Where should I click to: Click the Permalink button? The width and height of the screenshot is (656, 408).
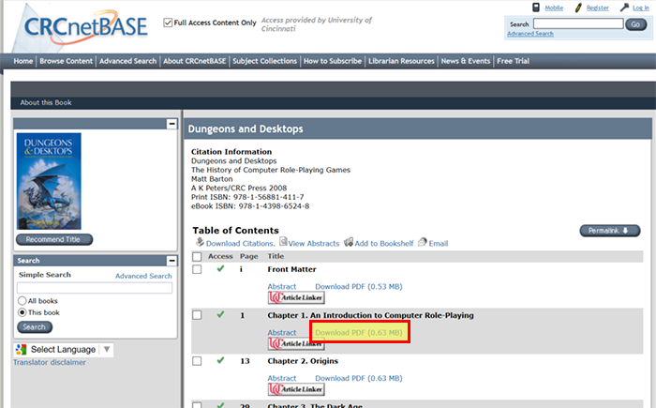609,231
